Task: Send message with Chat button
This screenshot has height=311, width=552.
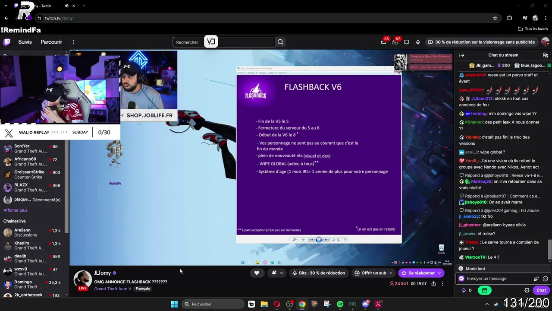Action: (541, 290)
